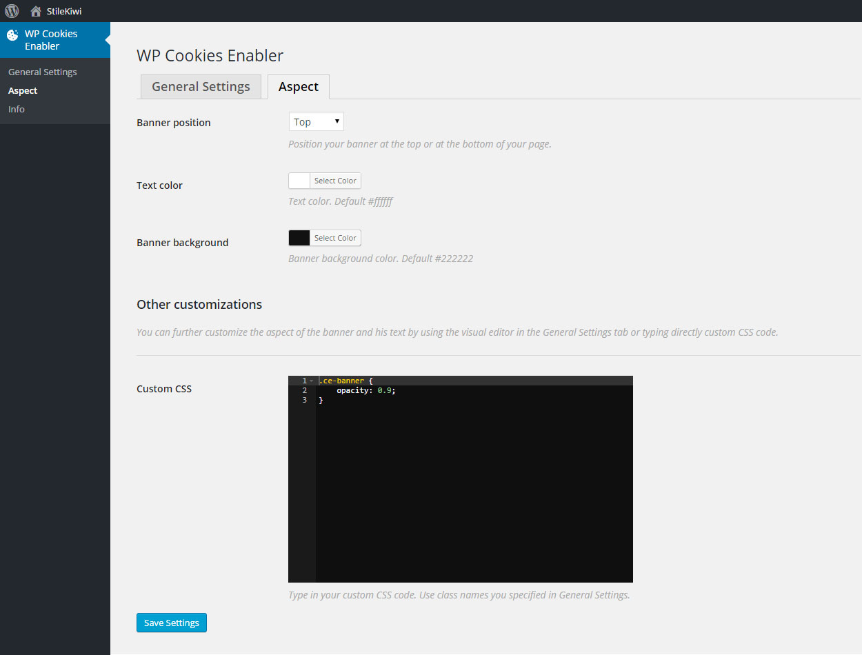
Task: Click the cookie icon in the sidebar
Action: click(12, 35)
